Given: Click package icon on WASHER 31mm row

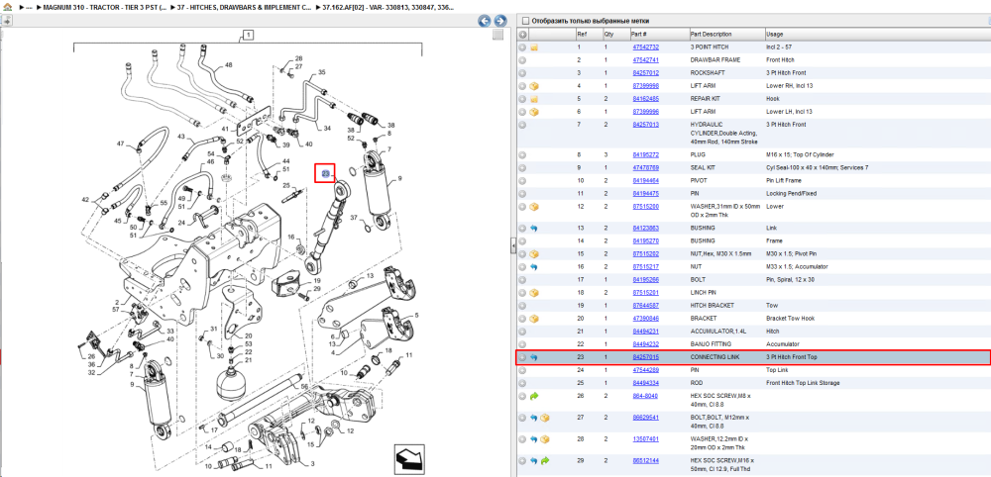Looking at the screenshot, I should tap(534, 206).
